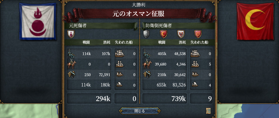This screenshot has width=279, height=118.
Task: Click the defender total 739k casualties
Action: point(179,99)
